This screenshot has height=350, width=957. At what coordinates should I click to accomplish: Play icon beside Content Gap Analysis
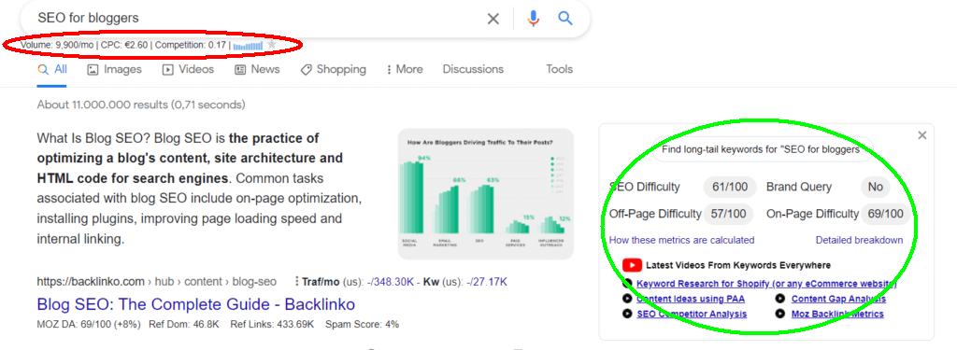pos(780,299)
